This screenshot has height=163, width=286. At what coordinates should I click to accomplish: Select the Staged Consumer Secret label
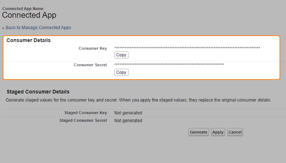click(x=83, y=120)
